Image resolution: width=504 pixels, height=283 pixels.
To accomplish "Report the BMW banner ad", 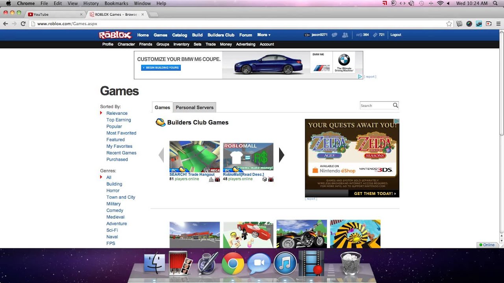I will point(370,77).
